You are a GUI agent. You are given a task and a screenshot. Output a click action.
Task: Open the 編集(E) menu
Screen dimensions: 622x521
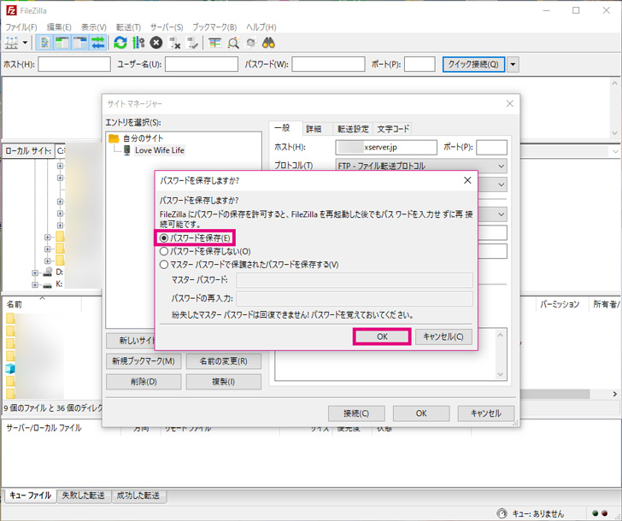(59, 27)
